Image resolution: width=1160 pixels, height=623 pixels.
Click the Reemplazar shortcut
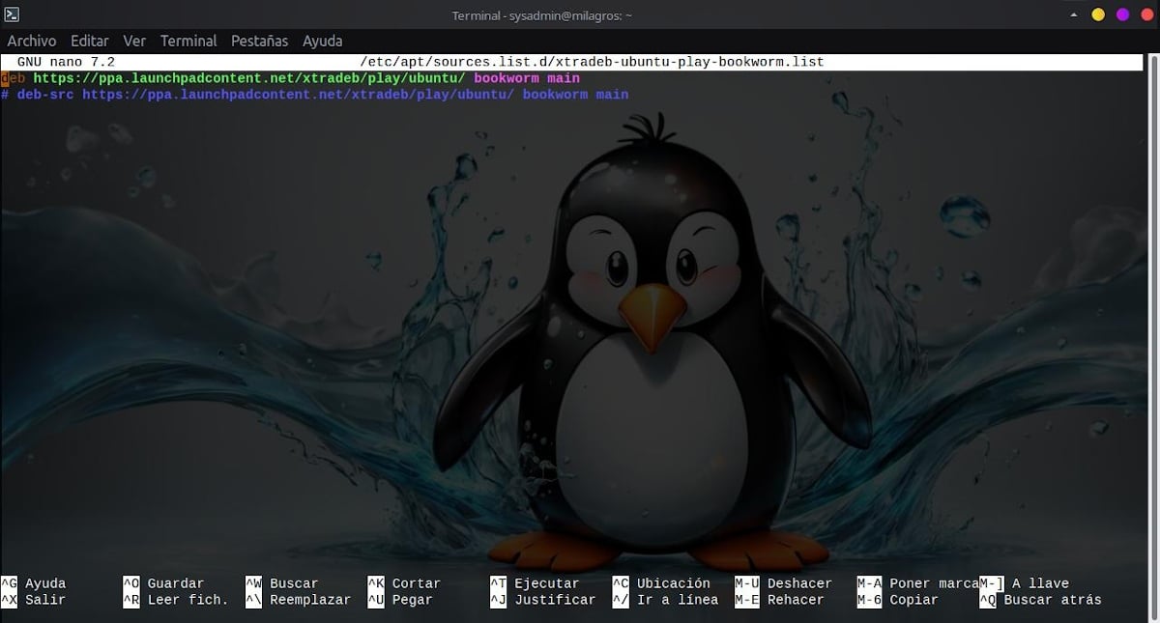pos(309,599)
